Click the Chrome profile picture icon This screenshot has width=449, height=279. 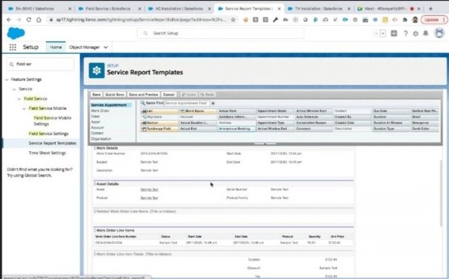click(415, 20)
